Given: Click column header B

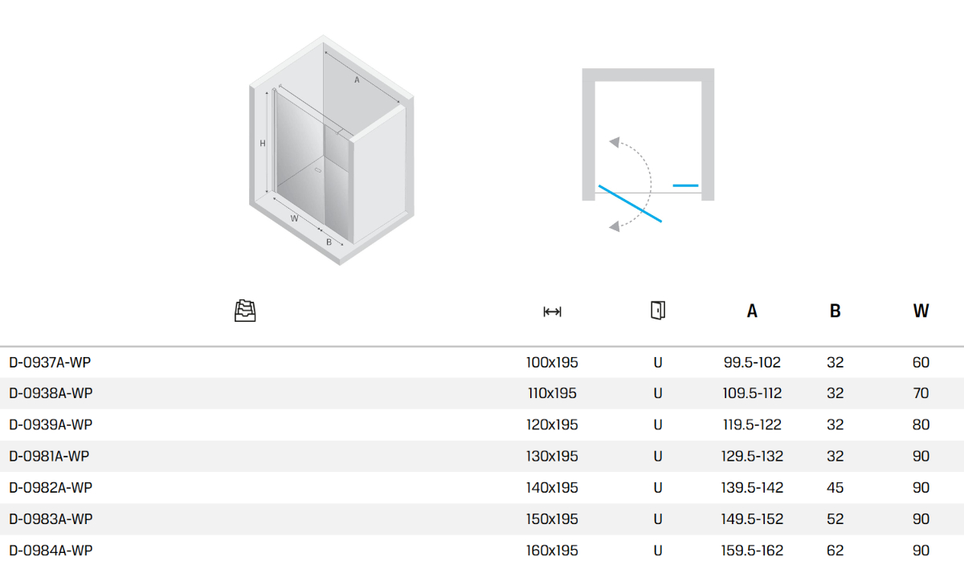Looking at the screenshot, I should [835, 311].
